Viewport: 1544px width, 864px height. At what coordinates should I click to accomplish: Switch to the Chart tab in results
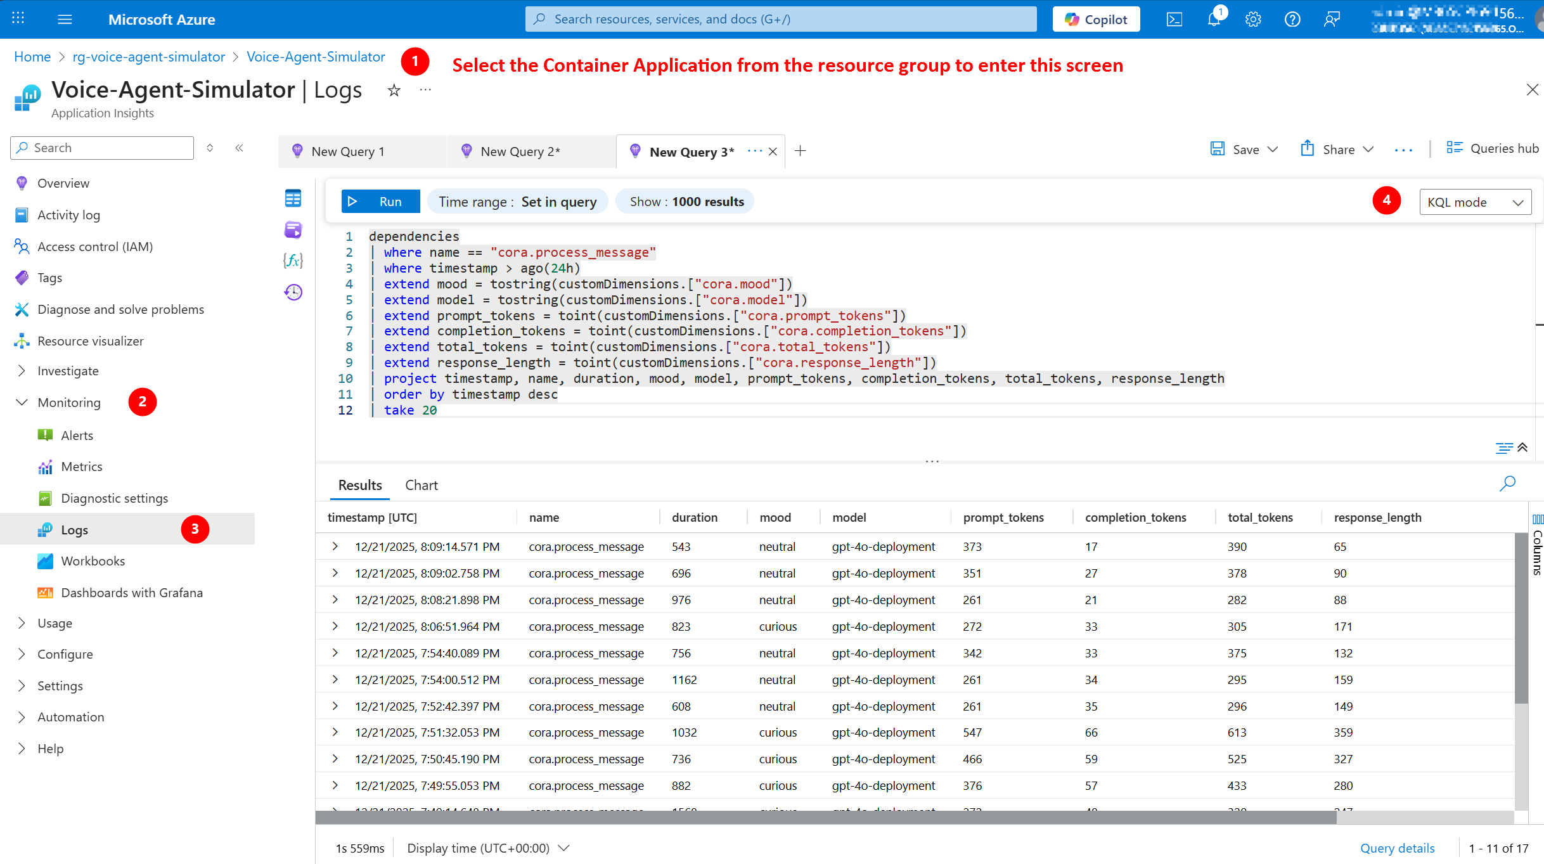click(421, 485)
